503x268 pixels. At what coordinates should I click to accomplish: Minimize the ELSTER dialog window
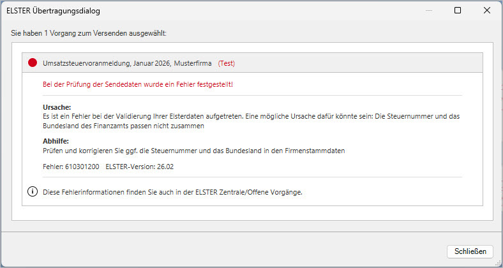coord(428,11)
